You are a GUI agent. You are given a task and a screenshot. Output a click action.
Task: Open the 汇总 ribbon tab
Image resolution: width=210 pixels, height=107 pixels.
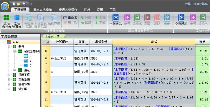(87, 10)
